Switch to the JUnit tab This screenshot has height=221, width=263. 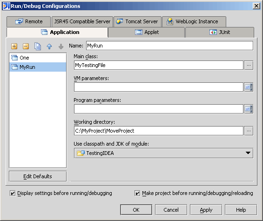click(x=220, y=32)
